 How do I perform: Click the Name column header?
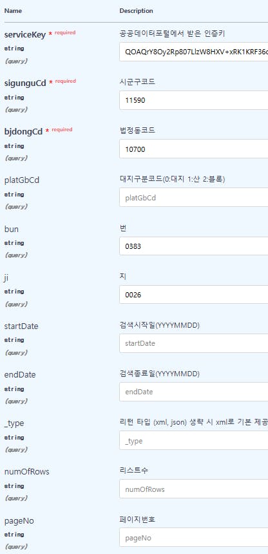click(13, 11)
